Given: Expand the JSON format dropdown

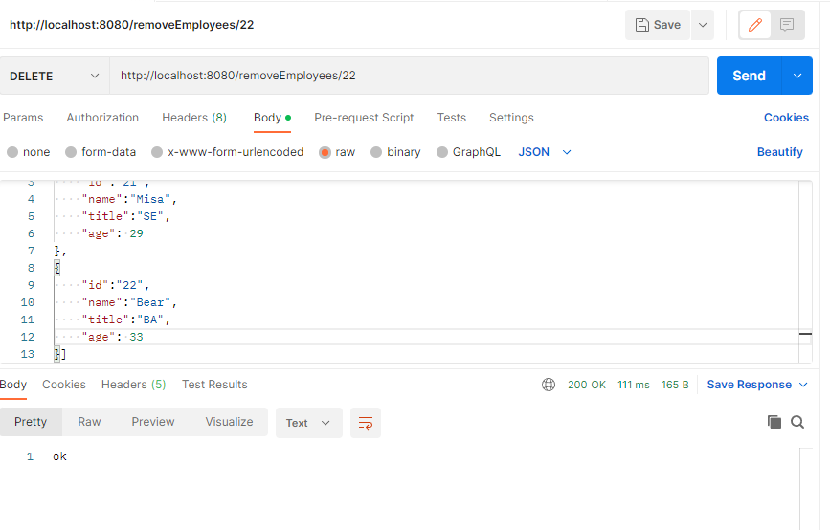Looking at the screenshot, I should click(x=546, y=152).
